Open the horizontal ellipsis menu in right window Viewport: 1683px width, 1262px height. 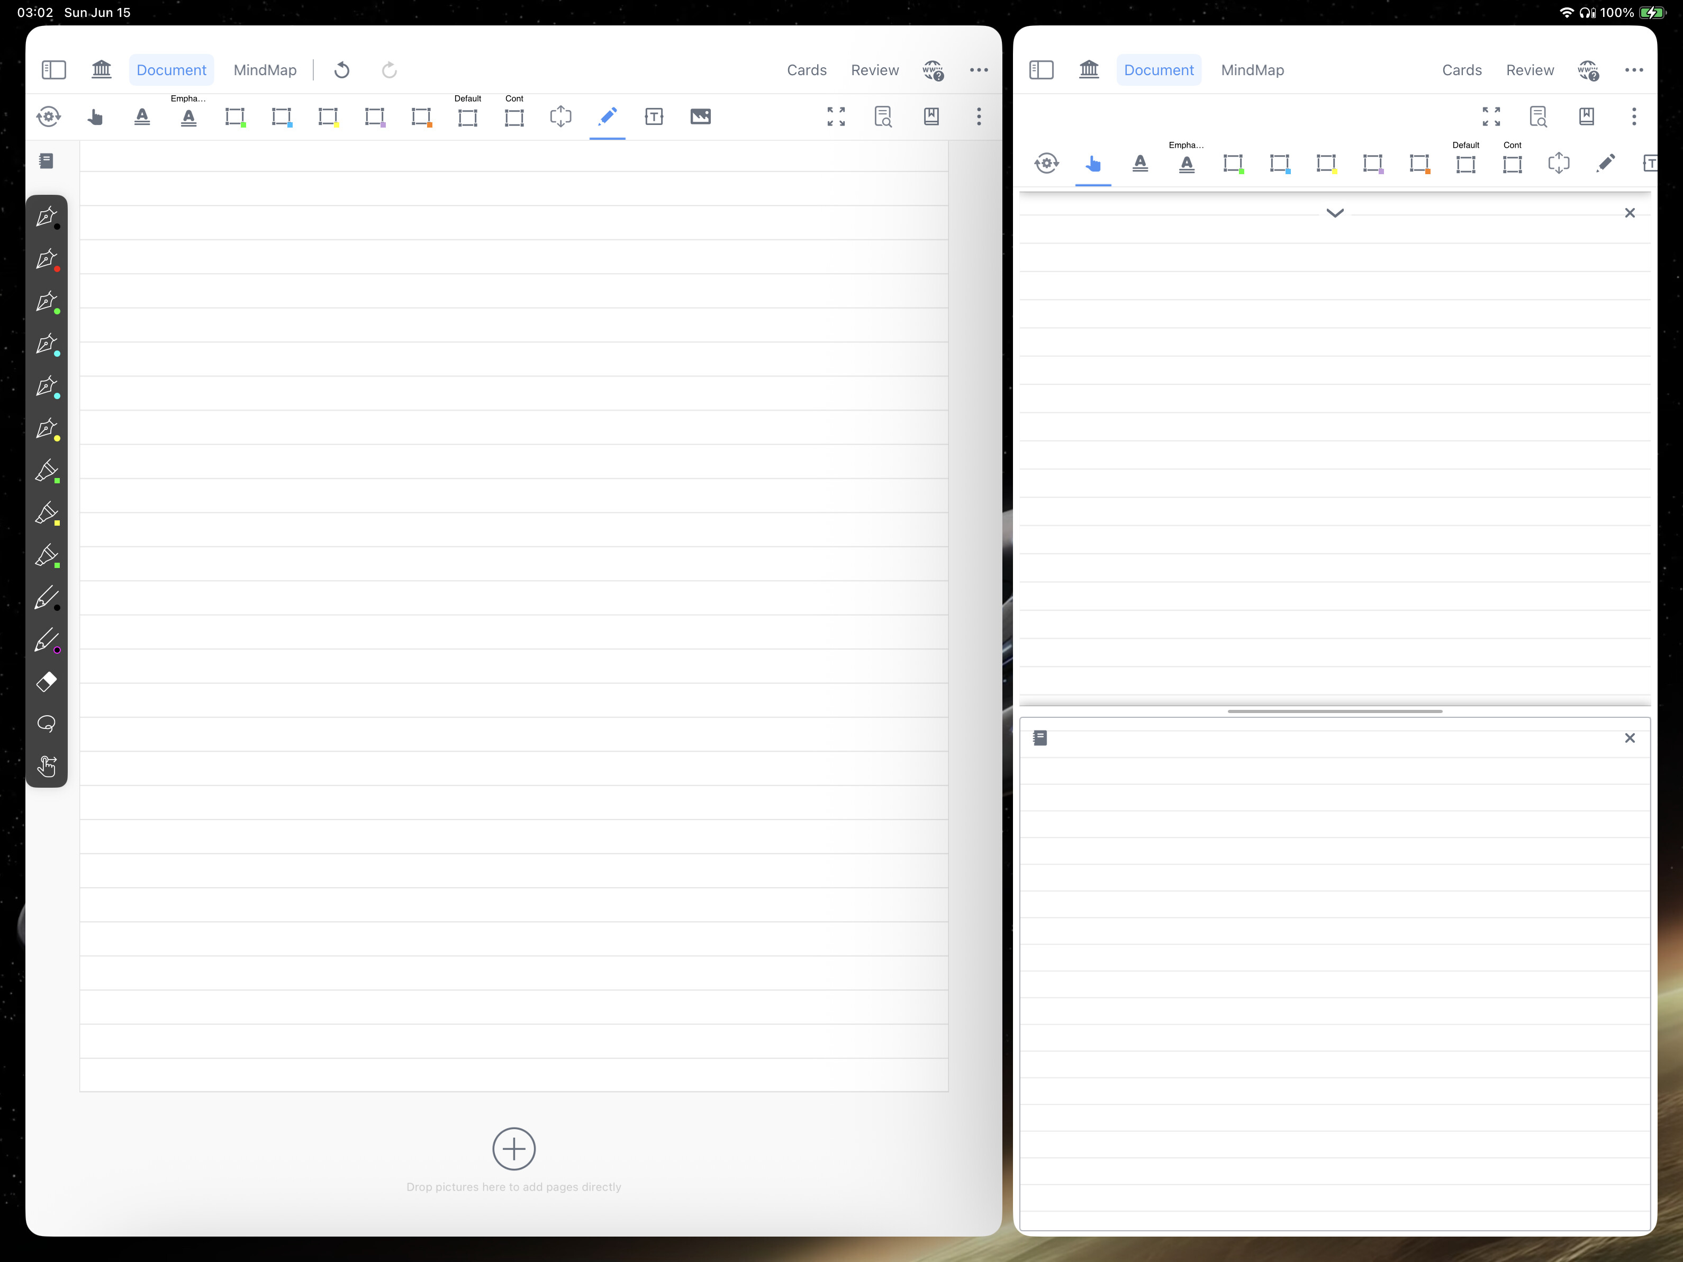click(x=1634, y=70)
